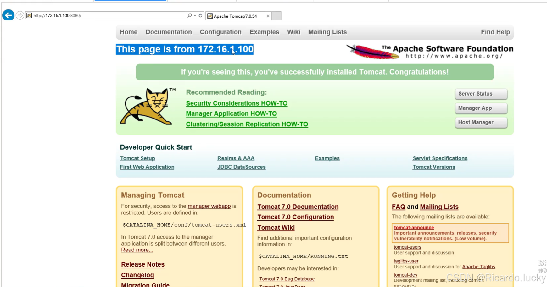
Task: Click the Server Status button
Action: tap(481, 94)
